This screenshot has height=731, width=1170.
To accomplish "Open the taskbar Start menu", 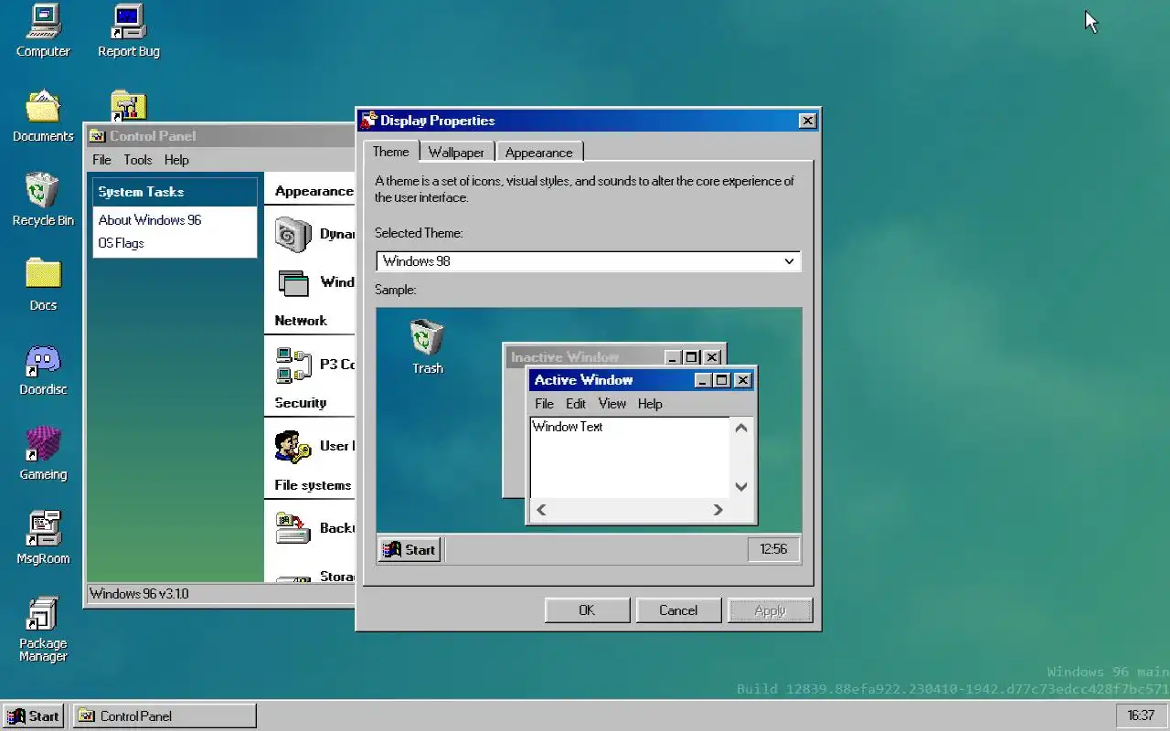I will point(33,715).
